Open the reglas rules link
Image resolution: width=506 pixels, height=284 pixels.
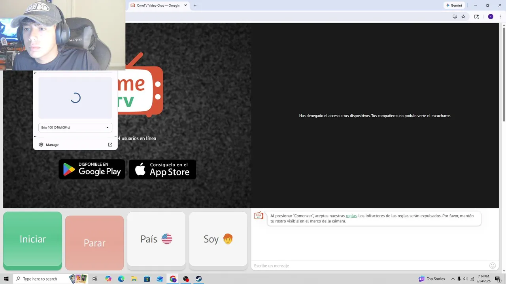[x=351, y=216]
